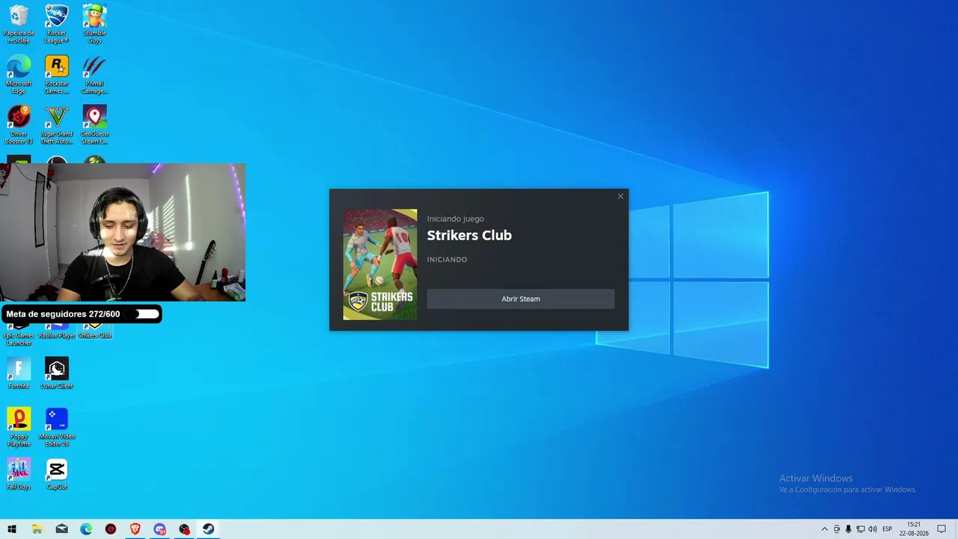Screen dimensions: 958x539
Task: Select the GeoGuessr Steam Edition shortcut
Action: (94, 124)
